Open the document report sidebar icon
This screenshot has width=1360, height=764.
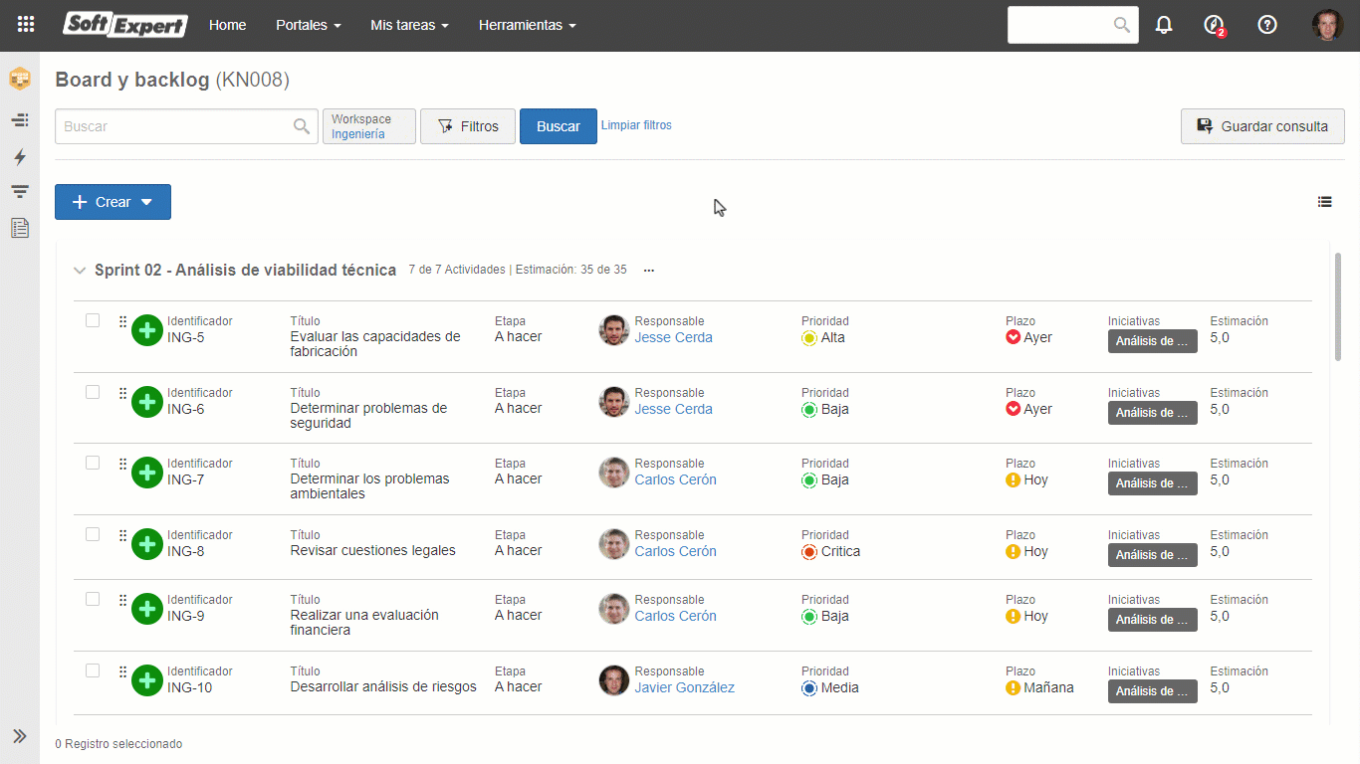coord(20,228)
